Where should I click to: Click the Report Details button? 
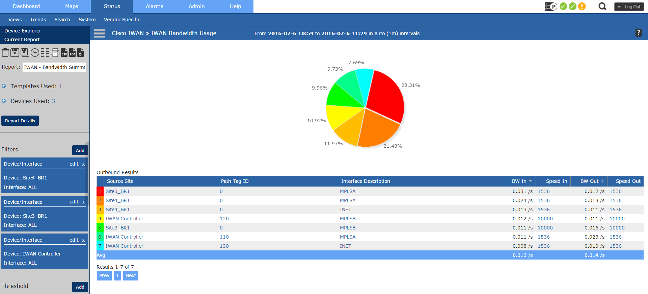[20, 121]
